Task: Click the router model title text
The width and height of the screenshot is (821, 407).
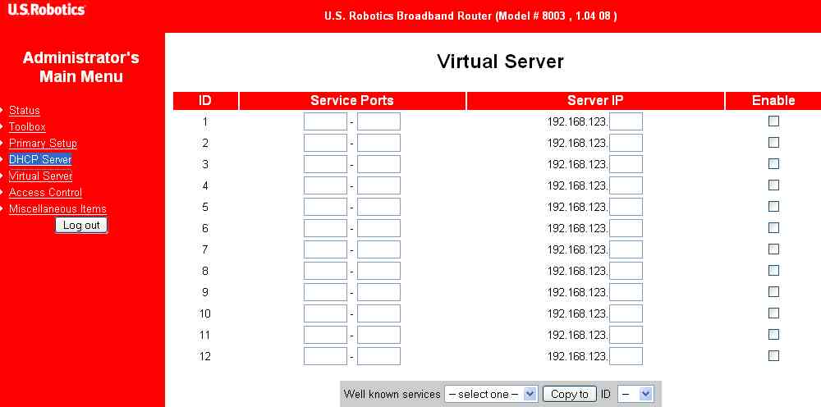Action: (470, 16)
